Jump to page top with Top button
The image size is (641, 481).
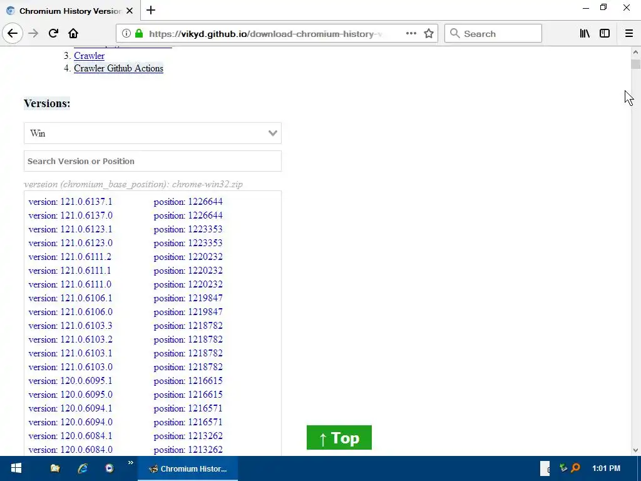[x=339, y=438]
